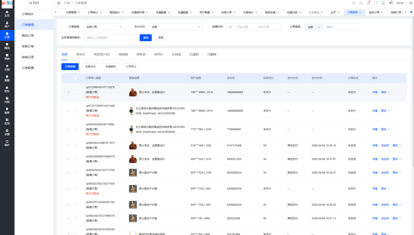
Task: Click the 订单导出 export button
Action: click(131, 67)
